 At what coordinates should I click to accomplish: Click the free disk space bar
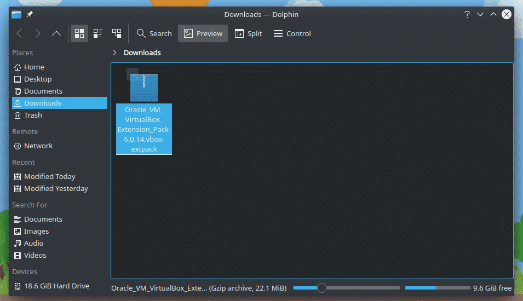[x=437, y=288]
